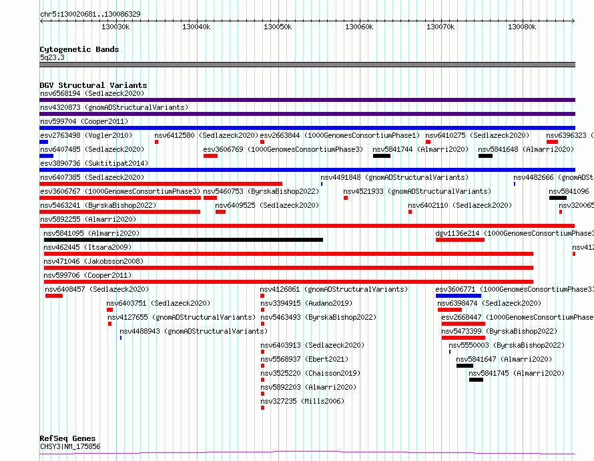Viewport: 594px width, 461px height.
Task: Open nsv599704 (Cooper2011) variant label
Action: [84, 121]
